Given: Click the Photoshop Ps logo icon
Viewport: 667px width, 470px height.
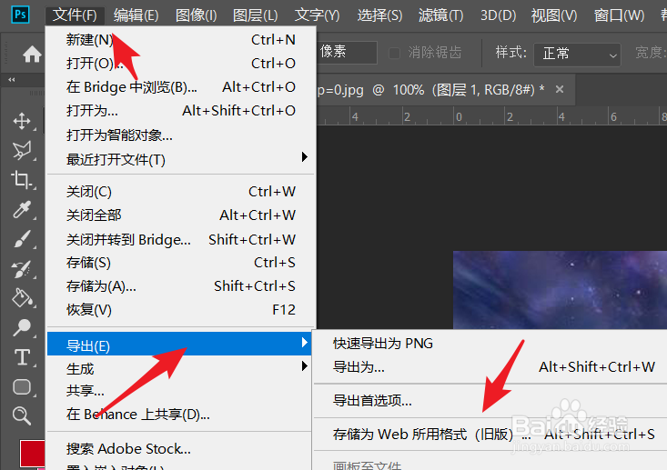Looking at the screenshot, I should coord(20,15).
